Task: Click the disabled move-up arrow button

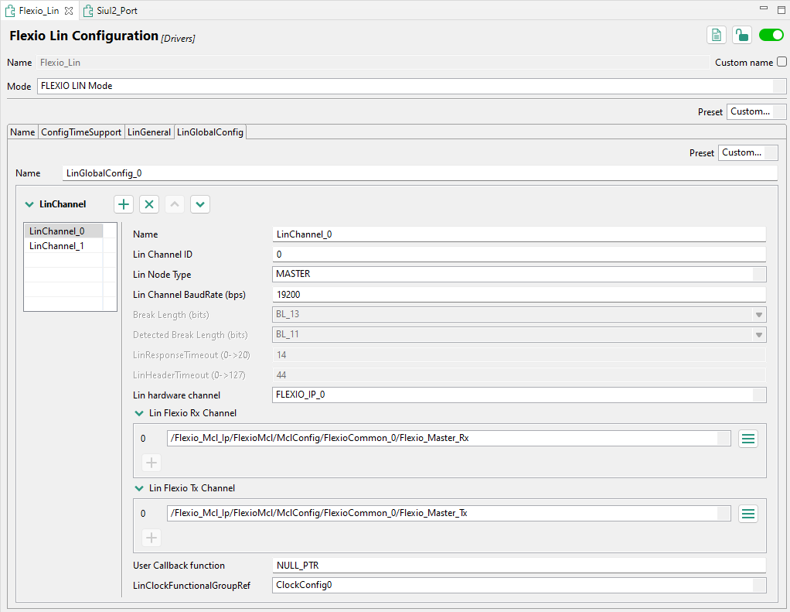Action: coord(175,203)
